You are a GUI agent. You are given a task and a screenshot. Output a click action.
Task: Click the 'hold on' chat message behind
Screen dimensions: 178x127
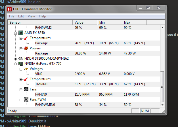pyautogui.click(x=34, y=2)
